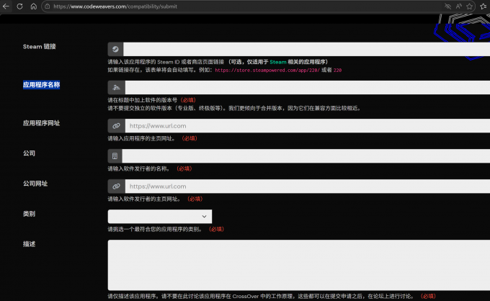Image resolution: width=490 pixels, height=301 pixels.
Task: Click the Steam logo icon beside Steam field
Action: coord(115,49)
